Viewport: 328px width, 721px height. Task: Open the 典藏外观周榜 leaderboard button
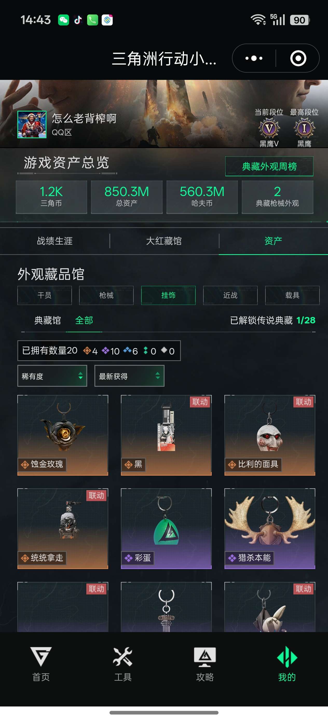click(269, 166)
